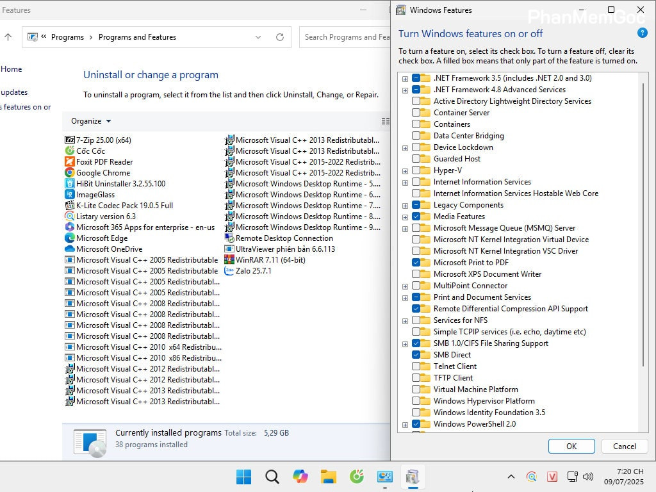
Task: Open File Explorer from the taskbar
Action: 328,477
